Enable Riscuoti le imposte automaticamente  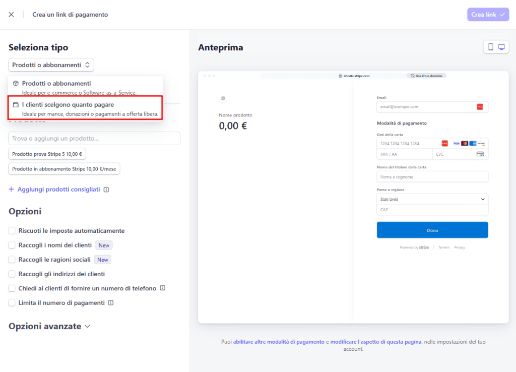click(x=12, y=230)
